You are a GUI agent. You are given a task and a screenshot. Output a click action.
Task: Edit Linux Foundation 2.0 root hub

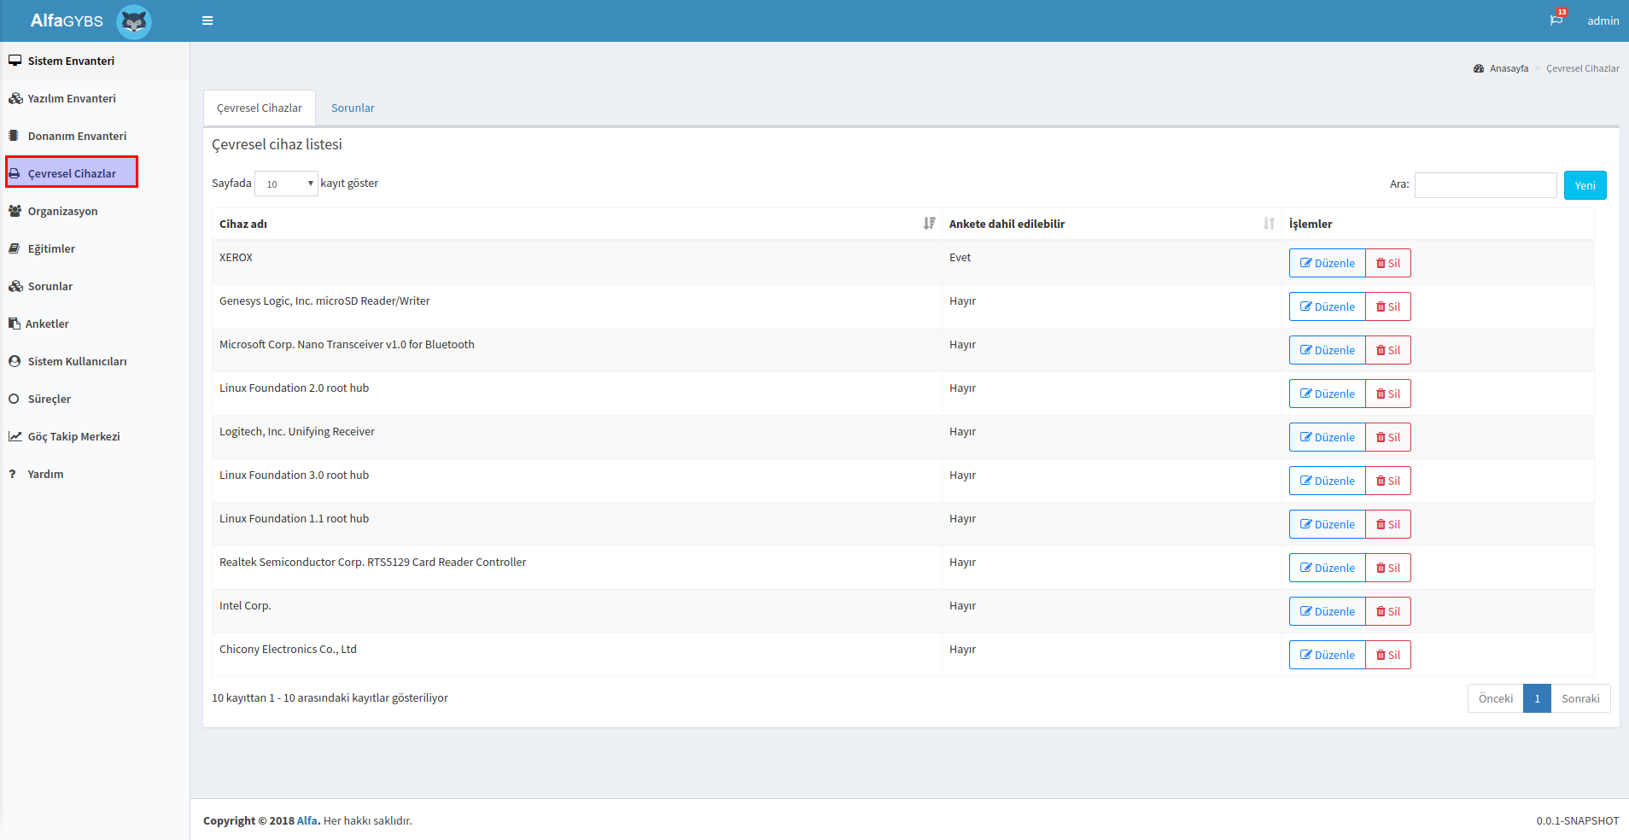[x=1328, y=394]
